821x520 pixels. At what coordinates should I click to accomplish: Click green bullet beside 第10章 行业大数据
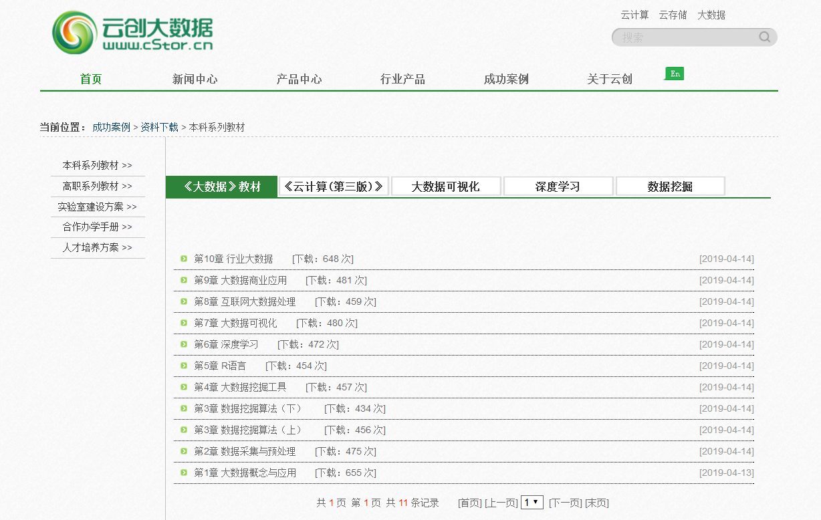(184, 259)
